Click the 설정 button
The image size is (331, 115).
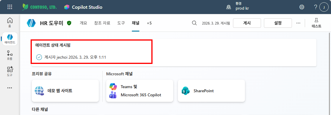pos(278,23)
